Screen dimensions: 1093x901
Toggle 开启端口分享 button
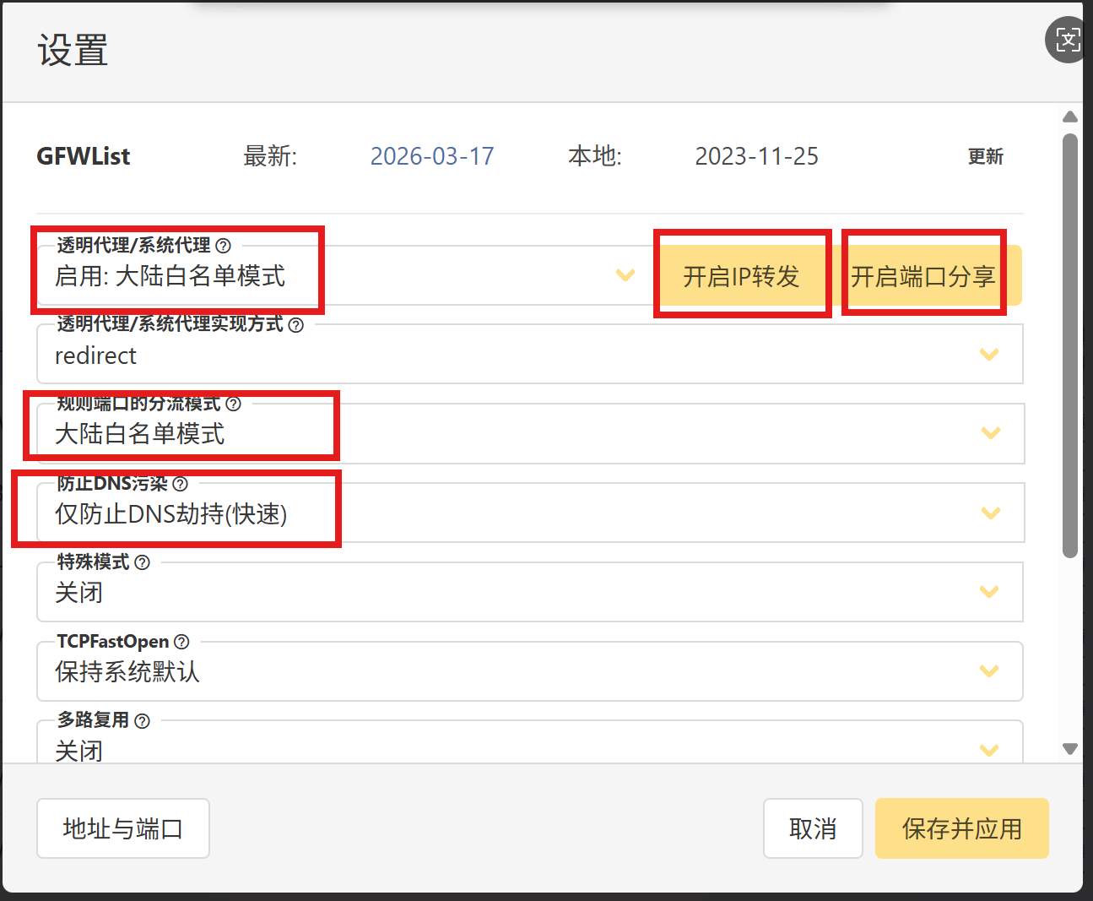(x=923, y=276)
